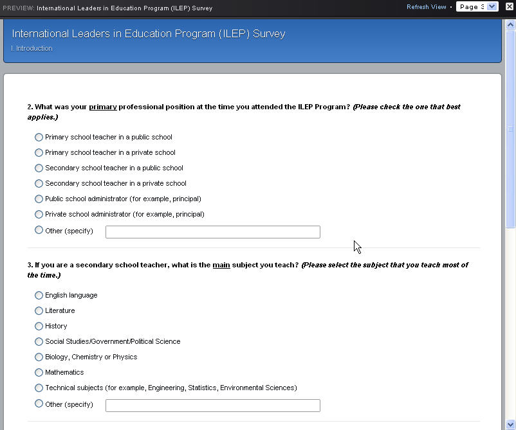Choose Secondary school teacher in a public school
This screenshot has width=516, height=430.
click(39, 168)
